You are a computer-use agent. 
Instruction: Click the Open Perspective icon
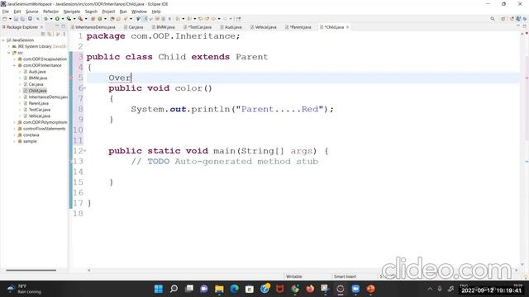tap(503, 19)
